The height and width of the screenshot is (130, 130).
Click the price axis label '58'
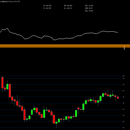coord(123,79)
